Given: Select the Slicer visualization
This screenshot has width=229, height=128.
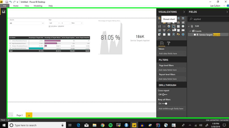Looking at the screenshot, I should tap(159, 34).
